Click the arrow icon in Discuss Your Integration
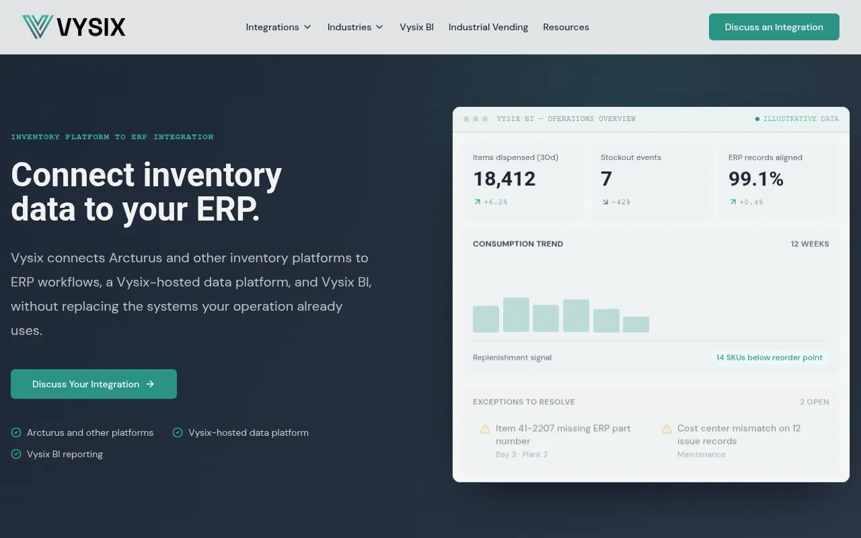This screenshot has width=861, height=538. coord(150,384)
